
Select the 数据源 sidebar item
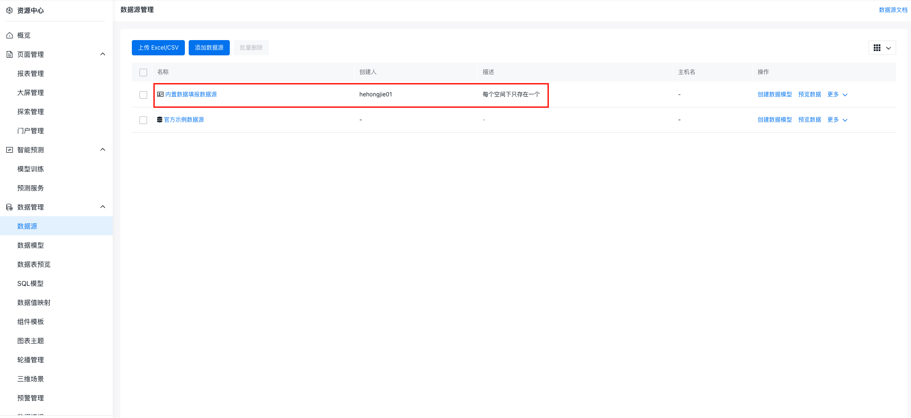[56, 226]
